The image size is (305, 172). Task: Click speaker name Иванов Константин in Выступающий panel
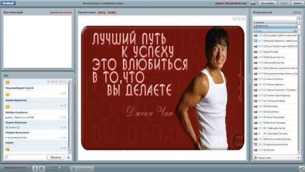(61, 12)
